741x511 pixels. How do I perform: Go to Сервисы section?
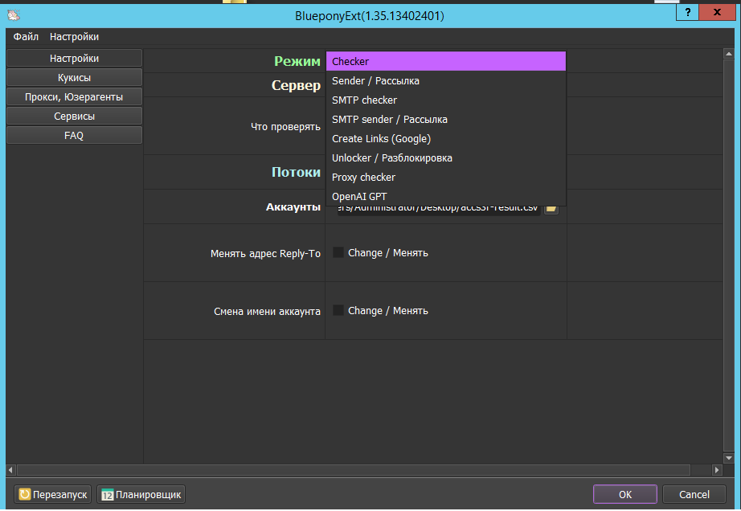pyautogui.click(x=74, y=117)
